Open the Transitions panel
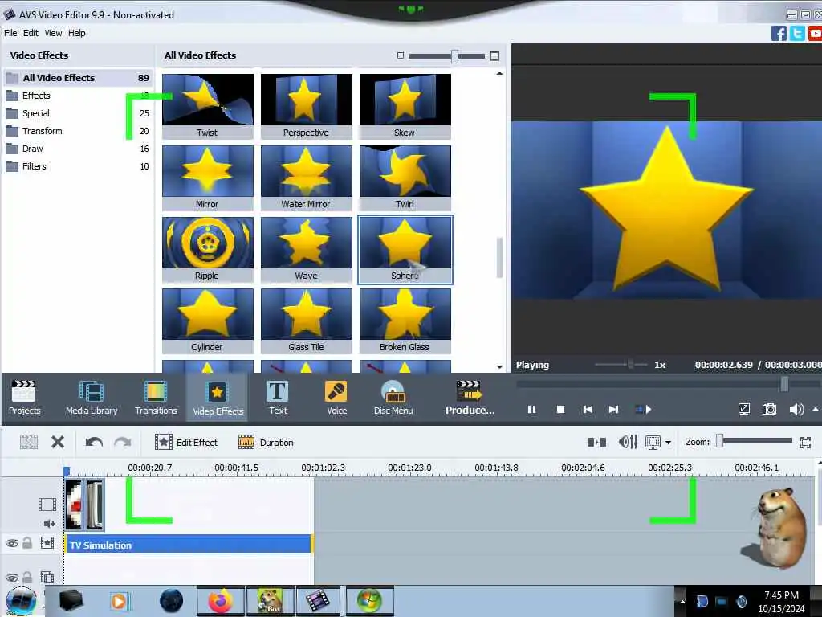Screen dimensions: 822x617 [x=156, y=398]
